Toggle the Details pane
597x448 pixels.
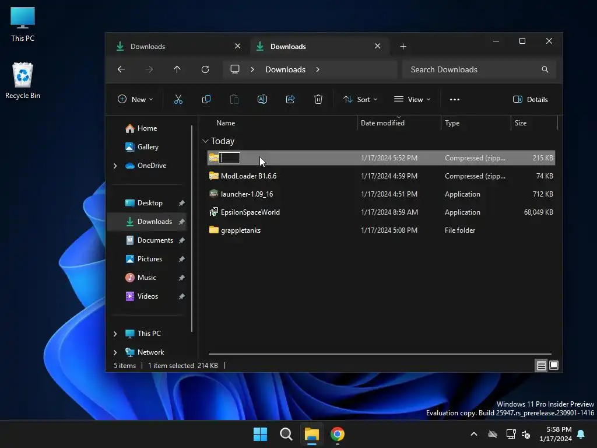tap(530, 99)
